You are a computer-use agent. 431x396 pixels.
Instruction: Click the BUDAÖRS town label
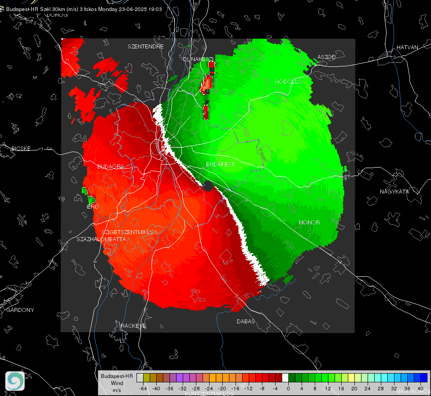[x=111, y=167]
